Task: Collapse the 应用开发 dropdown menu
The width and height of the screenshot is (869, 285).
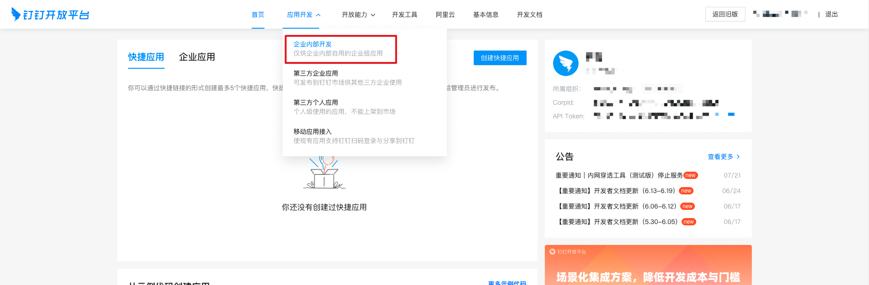Action: point(304,15)
